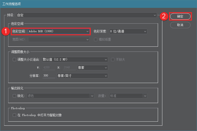197x131 pixels.
Task: Toggle the 模拟纸墨 checkbox
Action: (x=96, y=40)
